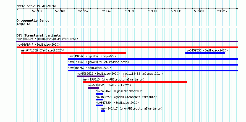Select the blue nsv6456760 variant bar
246x122 pixels.
(153, 71)
